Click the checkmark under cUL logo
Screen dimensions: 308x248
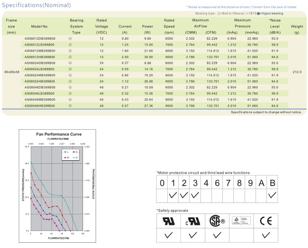tap(193, 235)
